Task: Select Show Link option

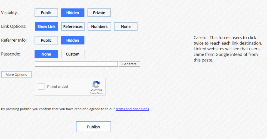Action: coord(46,26)
